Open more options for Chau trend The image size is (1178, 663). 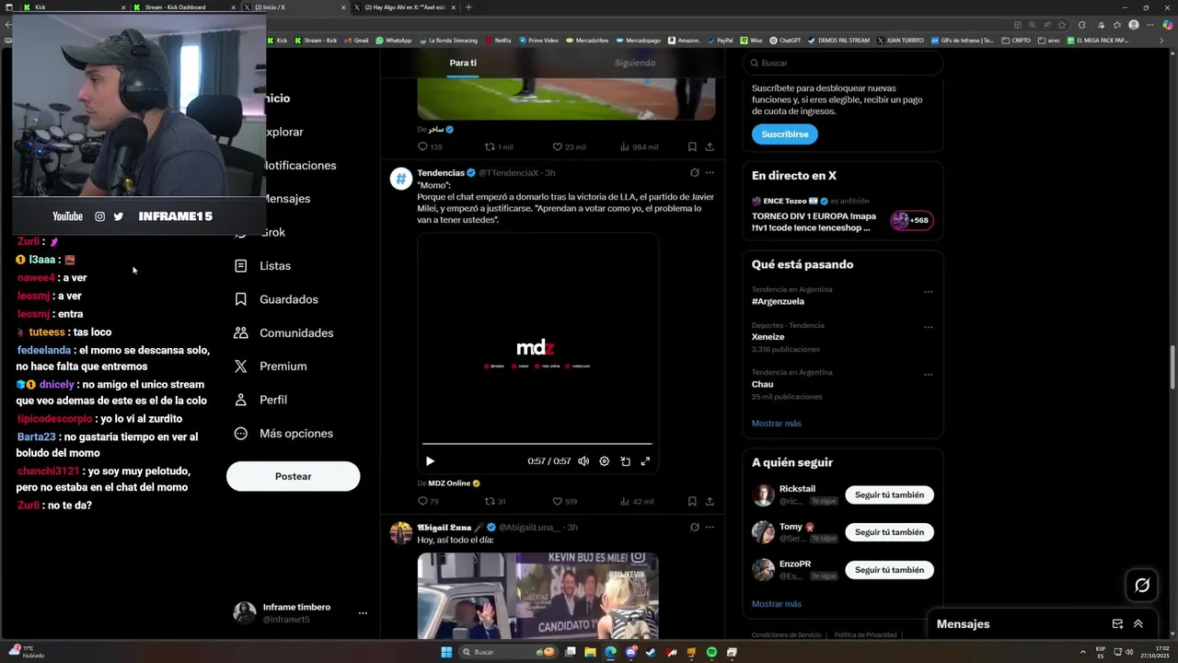tap(928, 375)
